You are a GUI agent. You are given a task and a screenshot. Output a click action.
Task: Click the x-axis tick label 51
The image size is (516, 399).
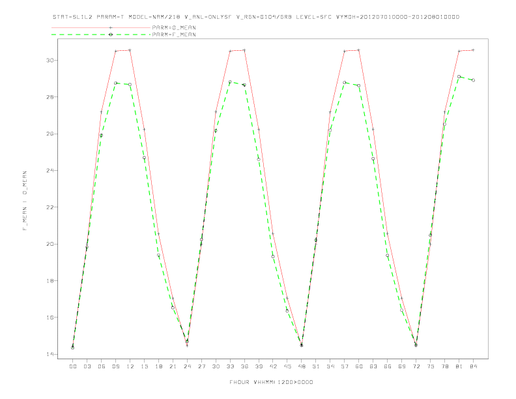tap(316, 366)
